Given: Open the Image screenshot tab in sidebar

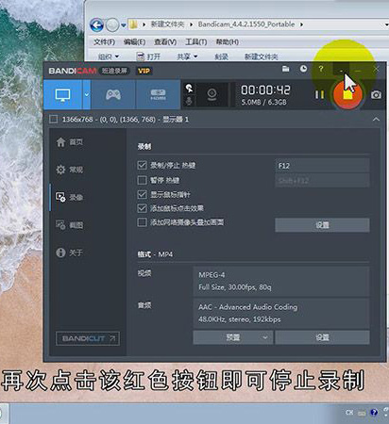Looking at the screenshot, I should 70,225.
